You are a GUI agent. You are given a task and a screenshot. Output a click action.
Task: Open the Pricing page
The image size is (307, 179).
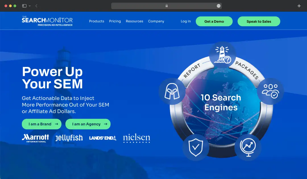point(115,21)
